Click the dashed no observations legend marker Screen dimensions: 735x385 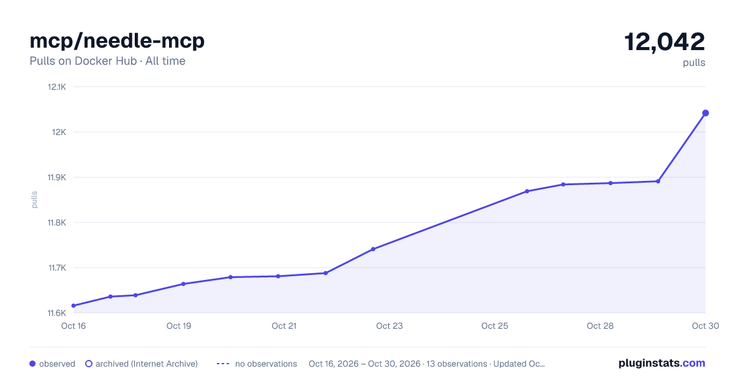(223, 364)
